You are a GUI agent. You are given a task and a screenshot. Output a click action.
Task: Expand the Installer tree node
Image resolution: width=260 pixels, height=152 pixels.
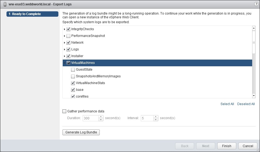[65, 56]
